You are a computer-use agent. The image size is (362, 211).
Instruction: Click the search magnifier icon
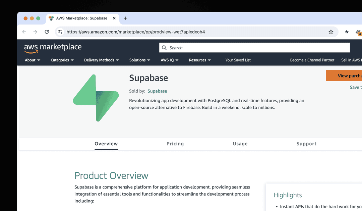coord(164,48)
